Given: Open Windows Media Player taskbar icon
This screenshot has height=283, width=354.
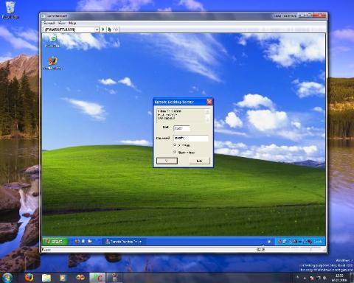Looking at the screenshot, I should (63, 278).
